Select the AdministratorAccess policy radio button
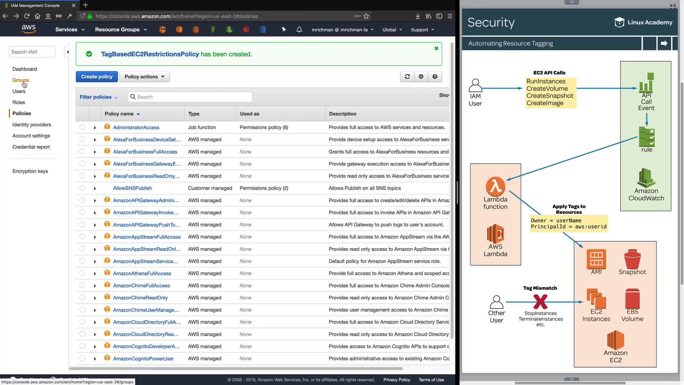 (82, 127)
